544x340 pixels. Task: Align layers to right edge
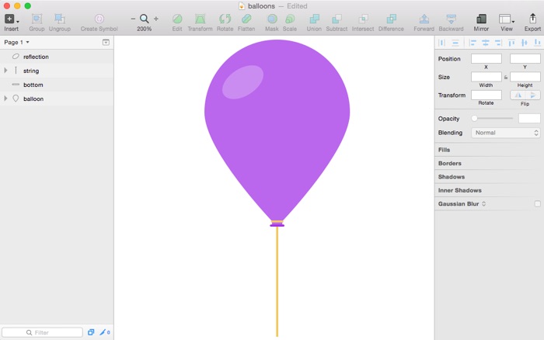point(498,43)
